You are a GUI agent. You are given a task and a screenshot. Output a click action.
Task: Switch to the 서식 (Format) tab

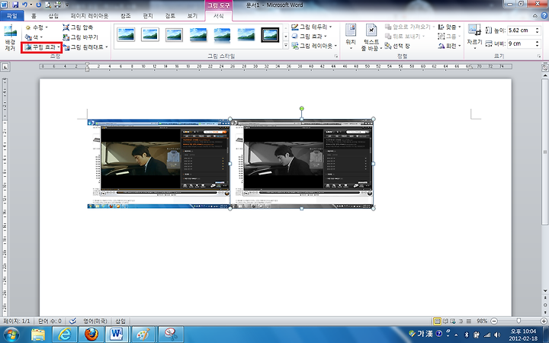(x=219, y=16)
